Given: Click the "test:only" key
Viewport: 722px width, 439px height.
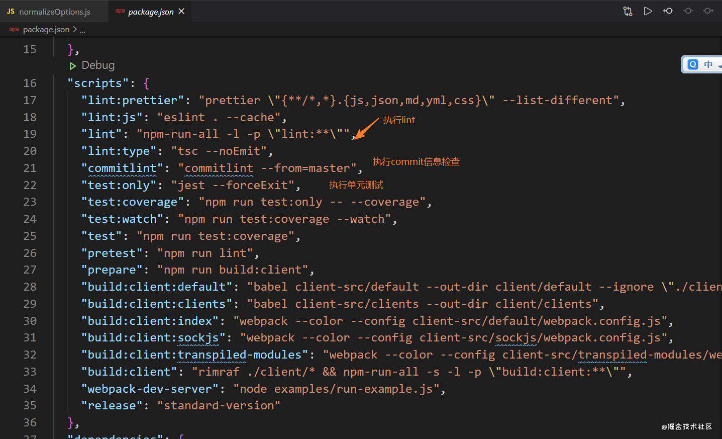Looking at the screenshot, I should click(119, 185).
